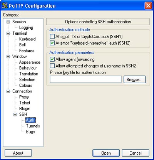Open the Proxy settings category
Screen dimensions: 154x160
click(24, 97)
